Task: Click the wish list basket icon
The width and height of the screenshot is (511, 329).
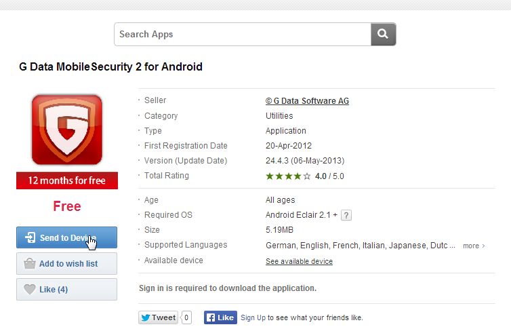Action: (x=29, y=264)
